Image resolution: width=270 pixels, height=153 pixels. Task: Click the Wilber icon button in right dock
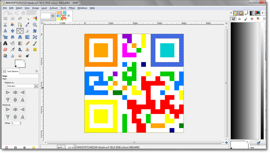pyautogui.click(x=233, y=19)
